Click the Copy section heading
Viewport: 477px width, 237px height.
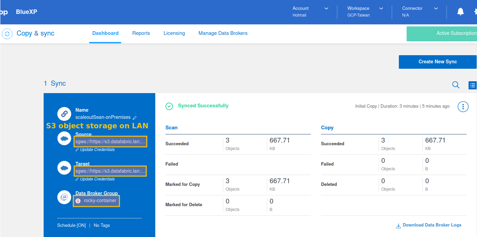click(327, 128)
